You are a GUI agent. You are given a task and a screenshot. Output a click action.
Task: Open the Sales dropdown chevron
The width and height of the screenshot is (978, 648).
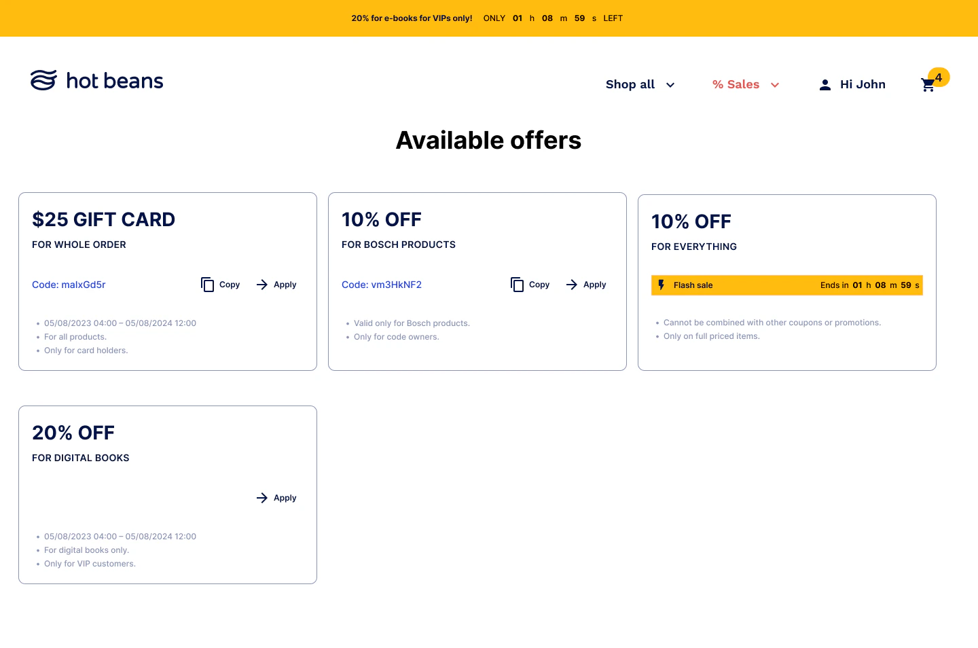[775, 85]
